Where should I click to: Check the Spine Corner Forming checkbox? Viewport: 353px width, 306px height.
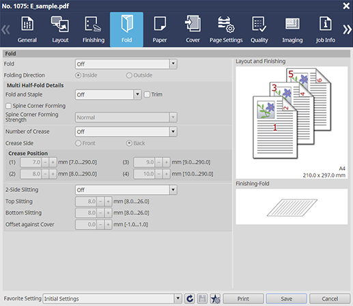pos(8,106)
